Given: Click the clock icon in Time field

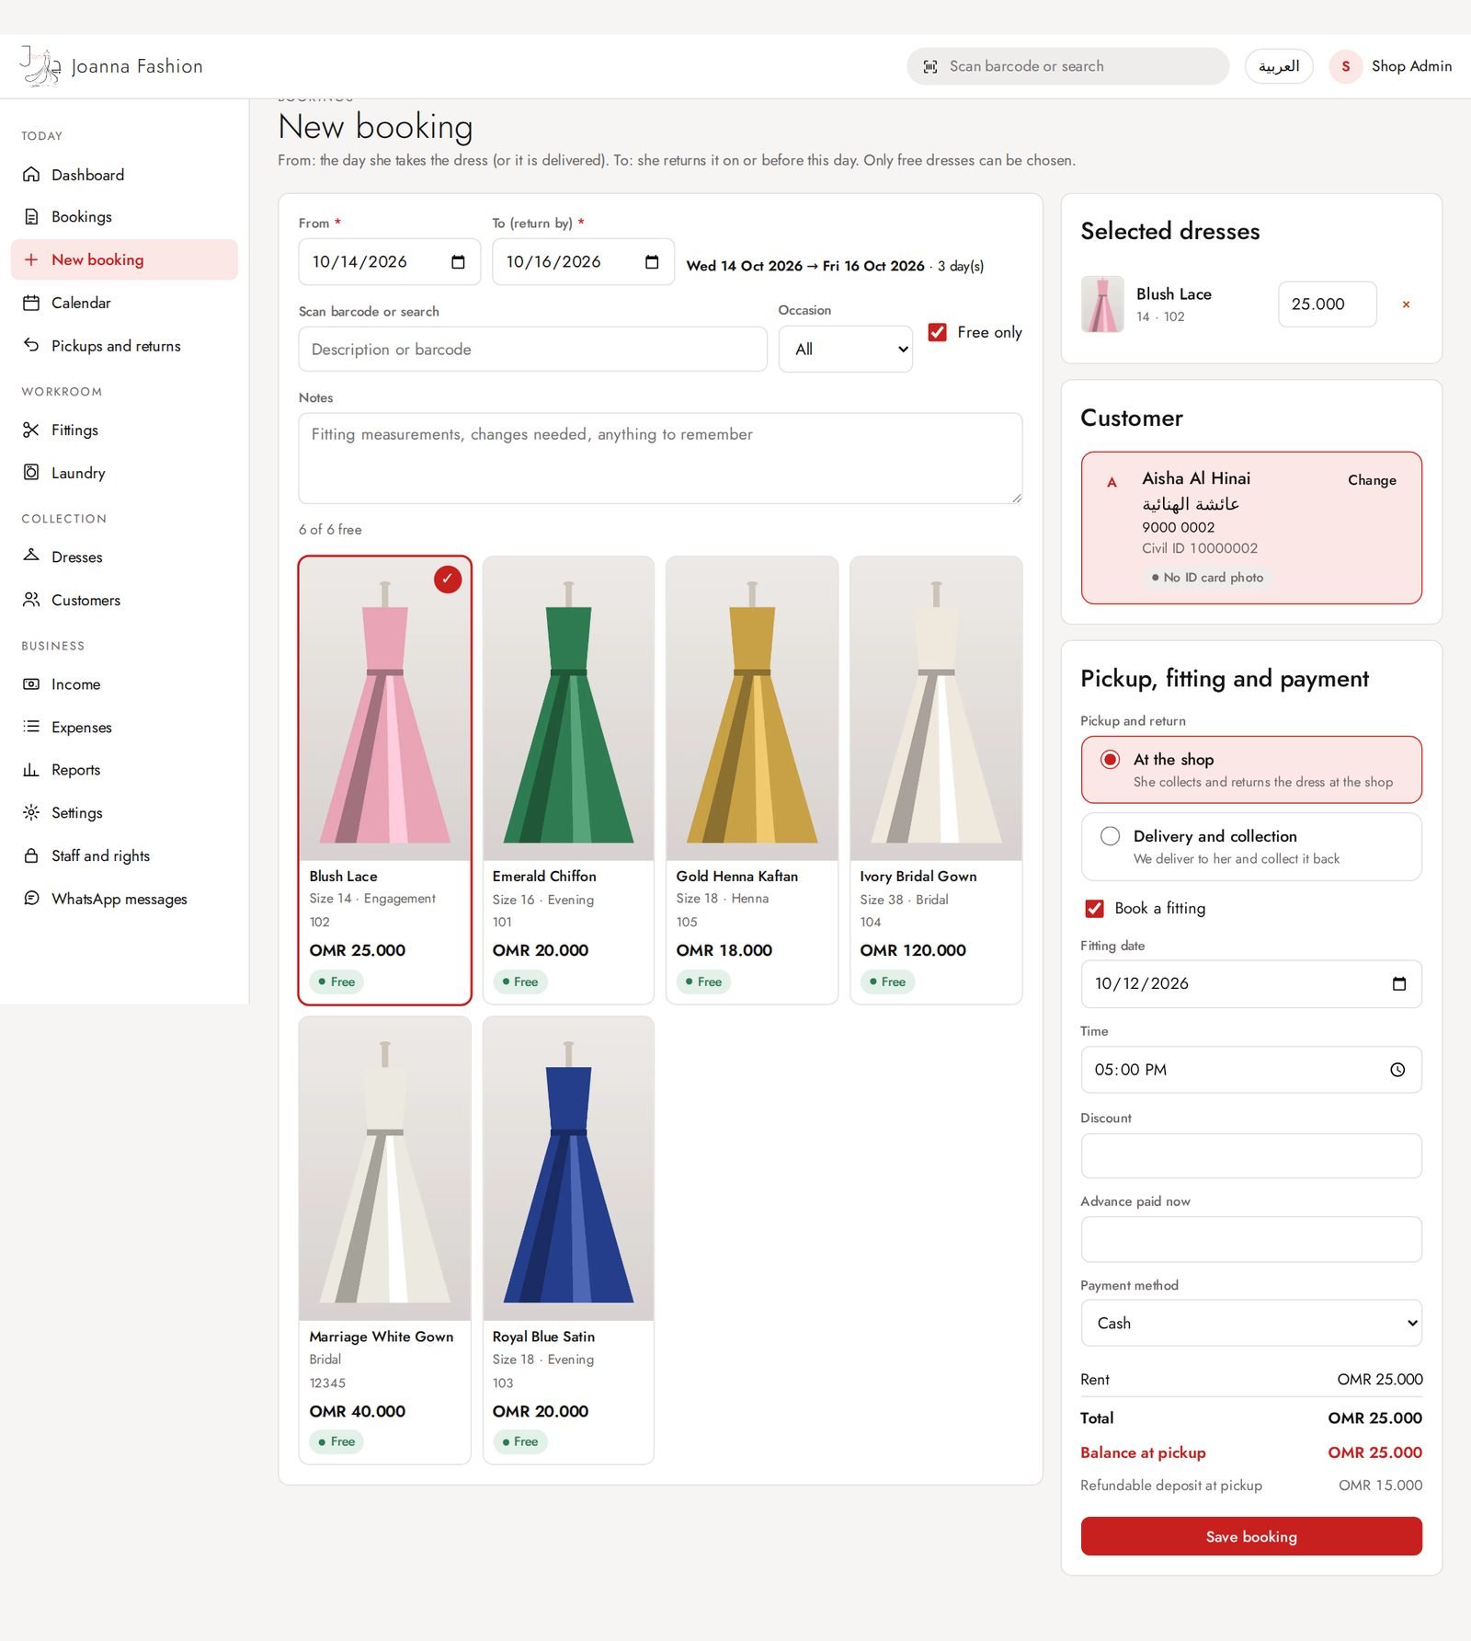Looking at the screenshot, I should [x=1397, y=1070].
